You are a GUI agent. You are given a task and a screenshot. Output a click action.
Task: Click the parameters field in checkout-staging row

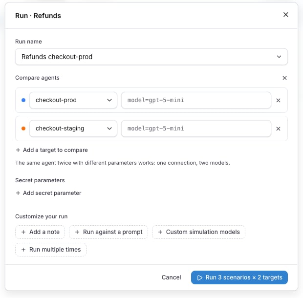[196, 128]
